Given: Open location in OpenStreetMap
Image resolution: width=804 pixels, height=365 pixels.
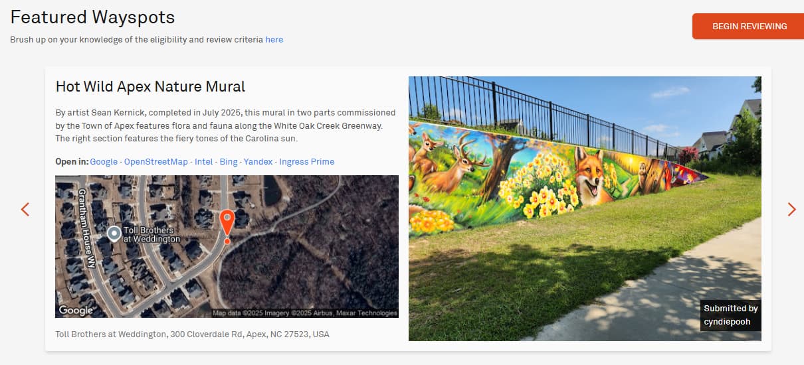Looking at the screenshot, I should [x=155, y=162].
